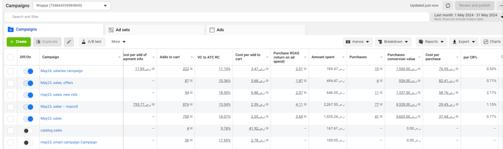
Task: Open the Breakdown dropdown
Action: 393,42
